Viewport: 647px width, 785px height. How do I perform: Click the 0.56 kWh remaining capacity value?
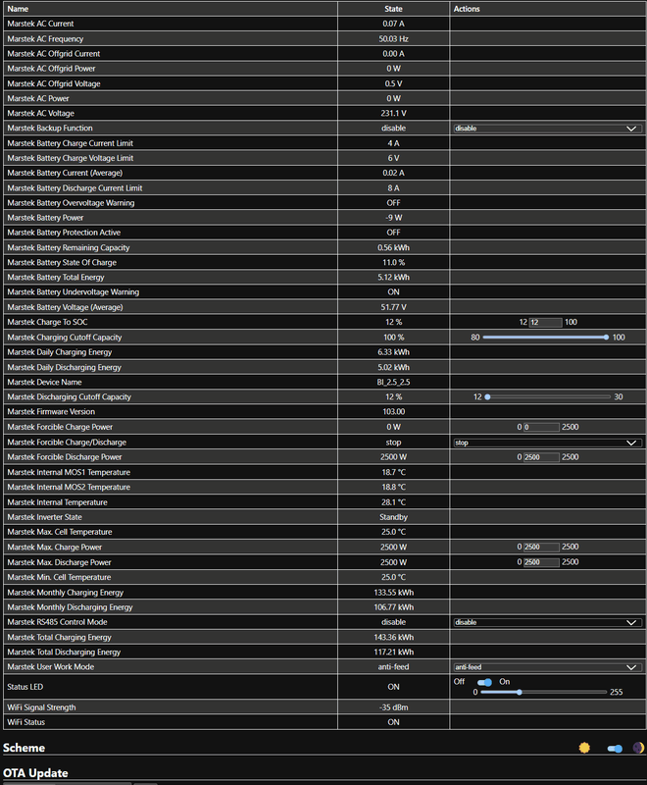coord(393,247)
